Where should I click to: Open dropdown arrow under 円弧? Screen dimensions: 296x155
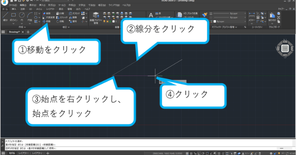[30, 24]
